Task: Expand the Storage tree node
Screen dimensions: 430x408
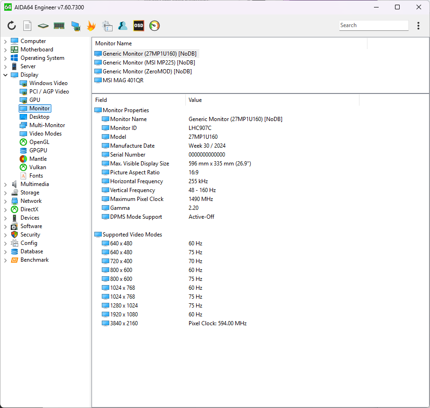Action: coord(5,193)
